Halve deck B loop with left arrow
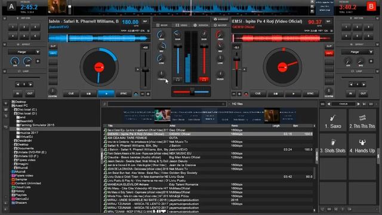This screenshot has height=215, width=382. pyautogui.click(x=351, y=85)
